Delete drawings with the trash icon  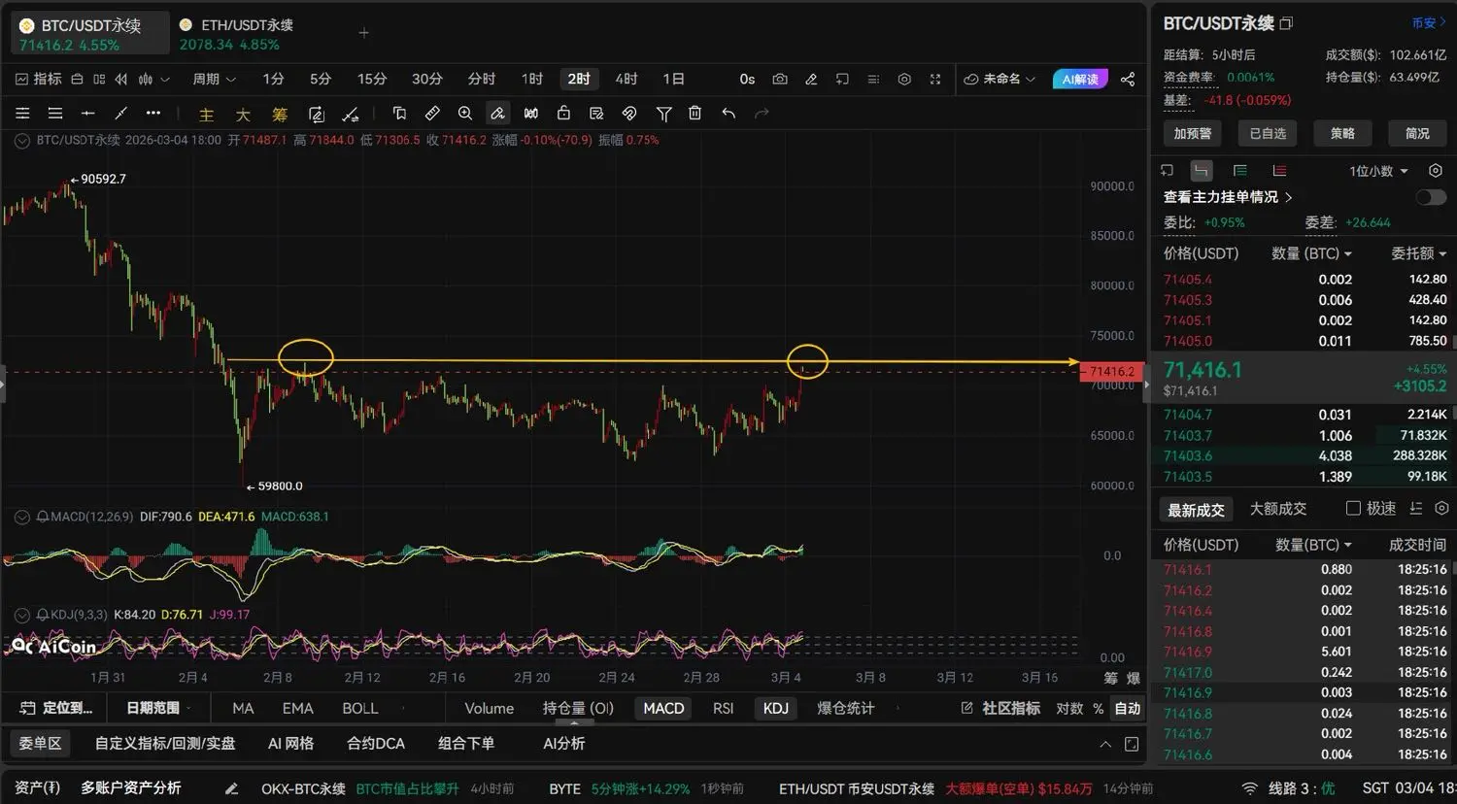[695, 114]
